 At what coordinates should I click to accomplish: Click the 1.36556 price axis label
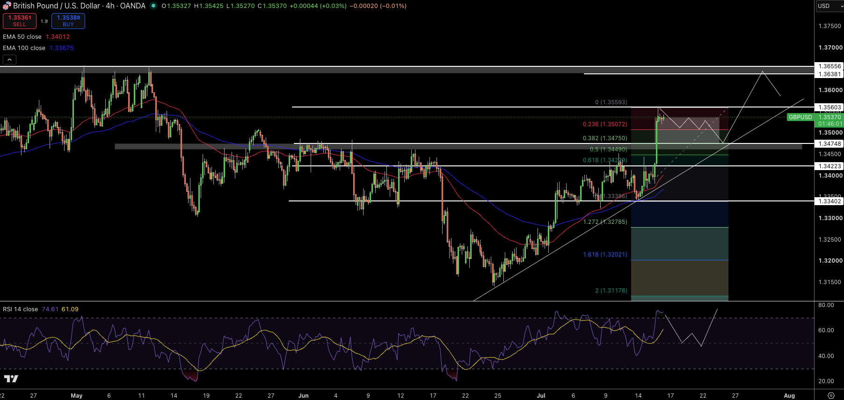pyautogui.click(x=829, y=66)
